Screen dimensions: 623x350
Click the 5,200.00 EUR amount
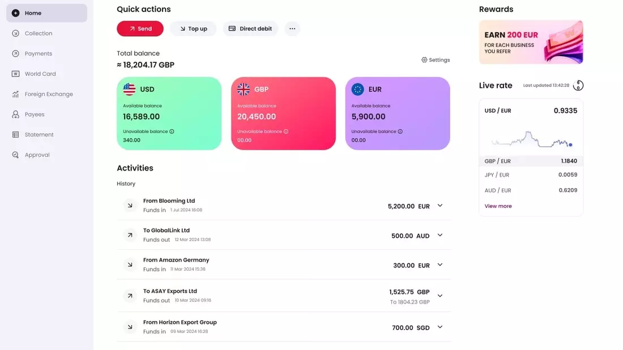click(x=408, y=206)
